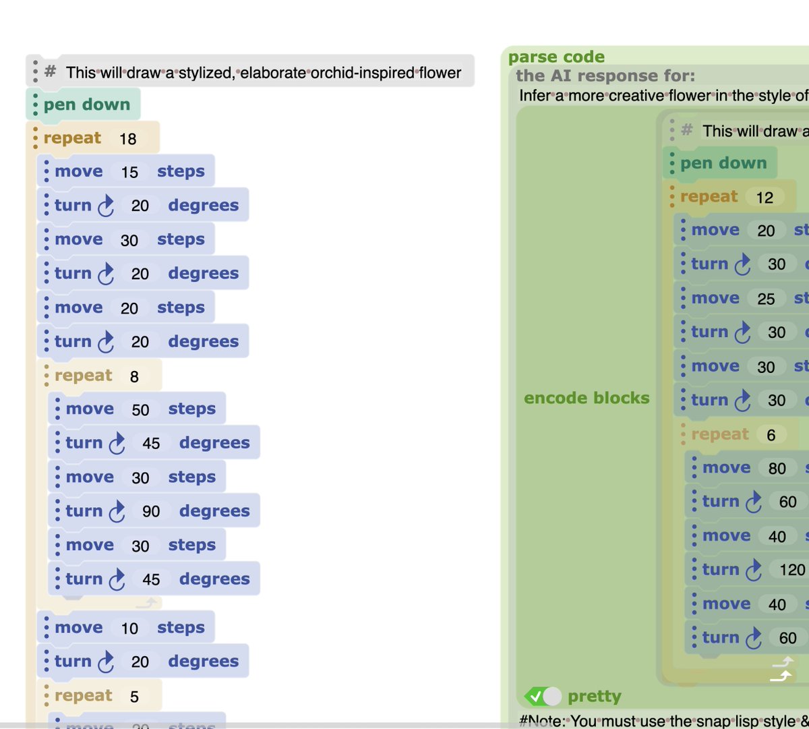The width and height of the screenshot is (809, 729).
Task: Toggle the pretty switch
Action: [x=543, y=696]
